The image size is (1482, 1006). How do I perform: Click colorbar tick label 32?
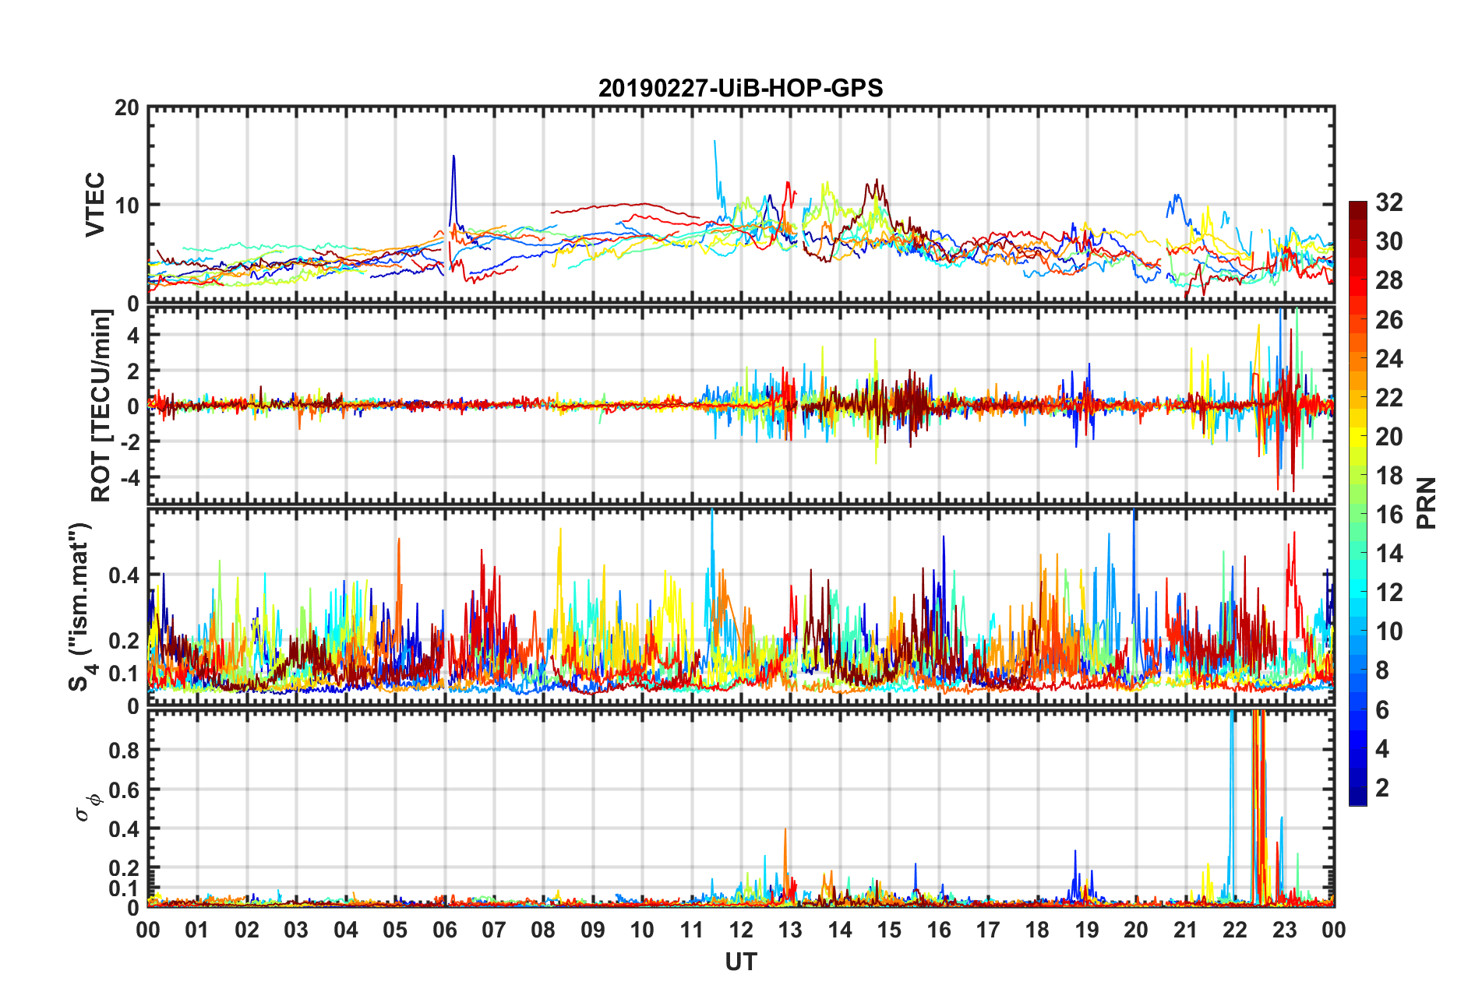(1388, 202)
